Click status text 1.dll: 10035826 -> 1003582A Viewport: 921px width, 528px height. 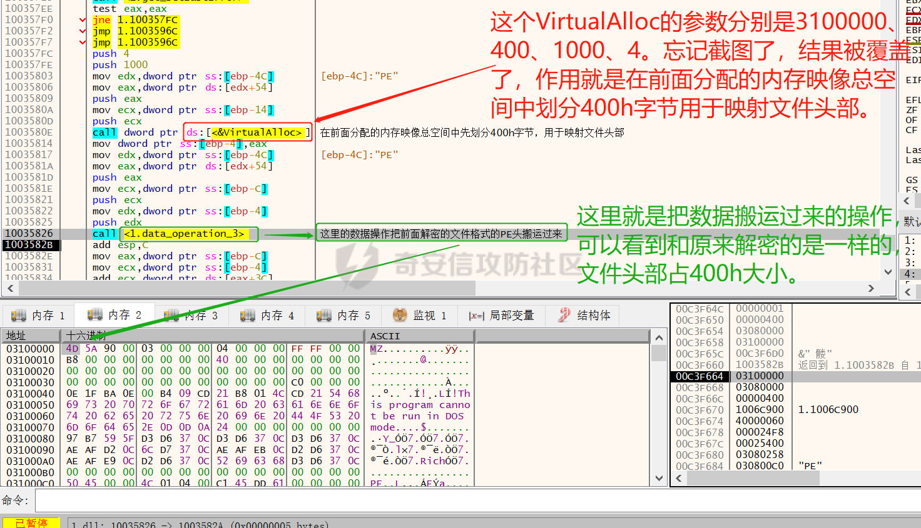tap(200, 525)
